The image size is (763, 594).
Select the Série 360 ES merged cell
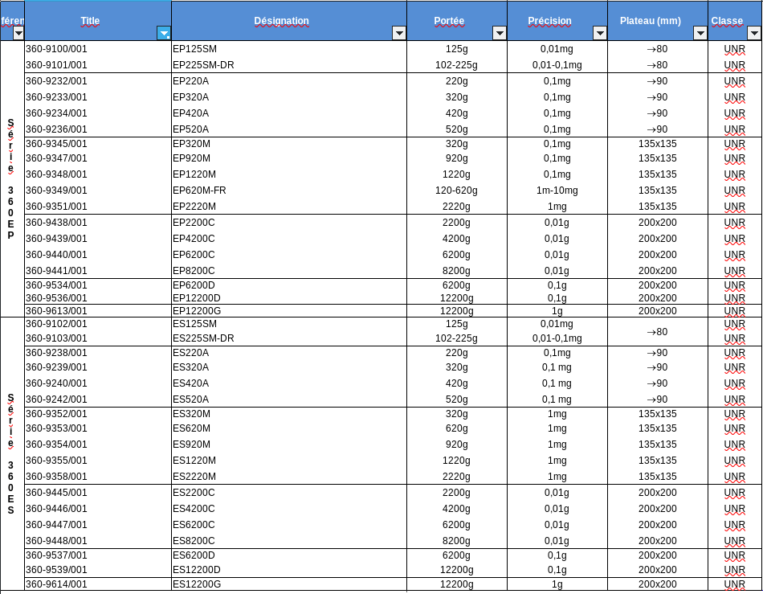(11, 454)
